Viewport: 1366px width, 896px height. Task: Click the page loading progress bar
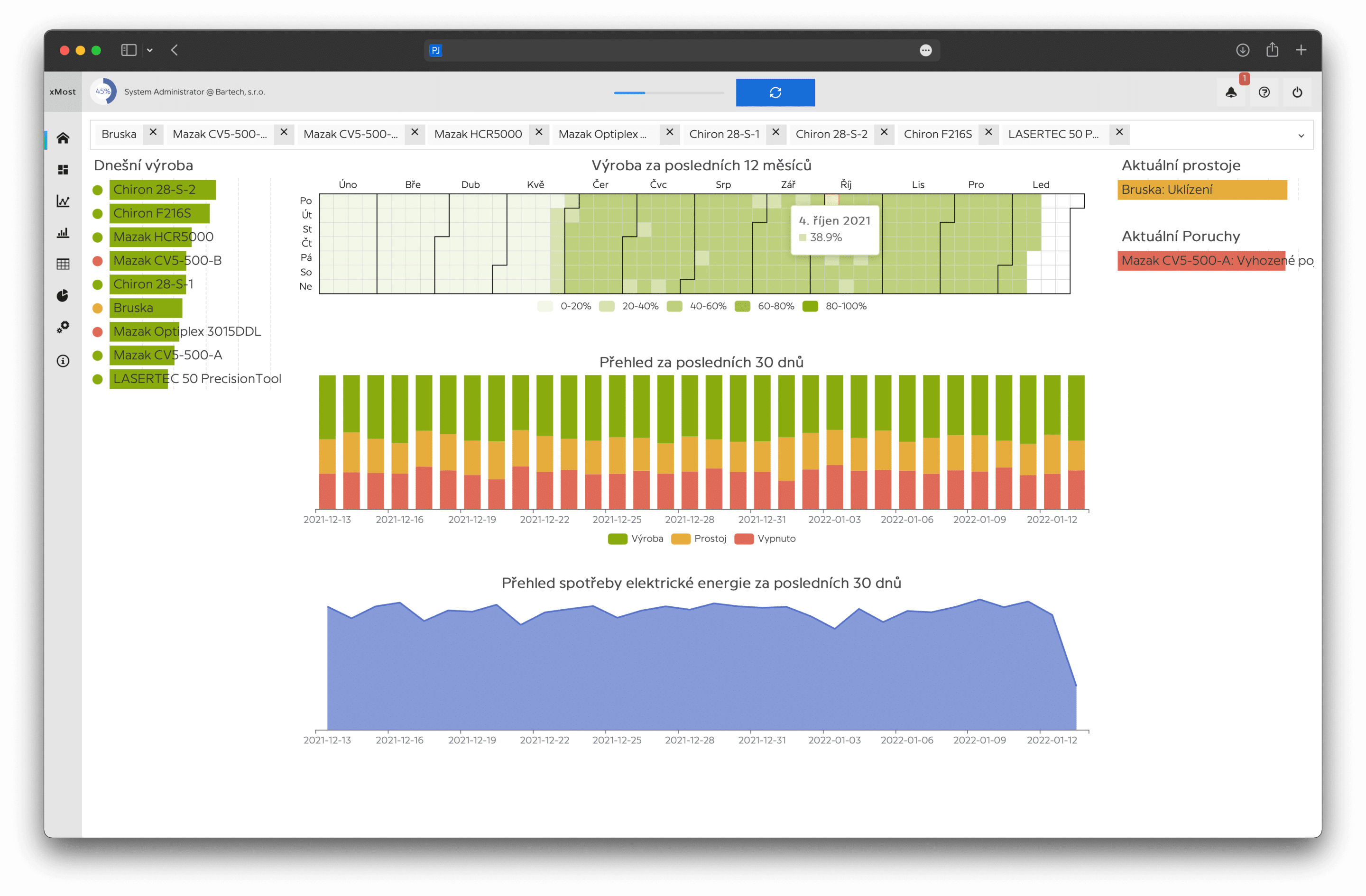click(x=669, y=92)
